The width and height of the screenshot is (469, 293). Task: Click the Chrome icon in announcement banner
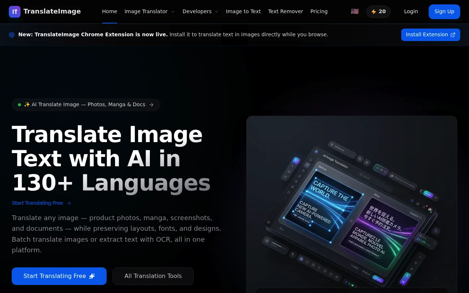pyautogui.click(x=12, y=35)
